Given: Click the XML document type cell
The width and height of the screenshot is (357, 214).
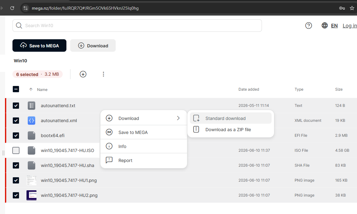Looking at the screenshot, I should (x=308, y=121).
